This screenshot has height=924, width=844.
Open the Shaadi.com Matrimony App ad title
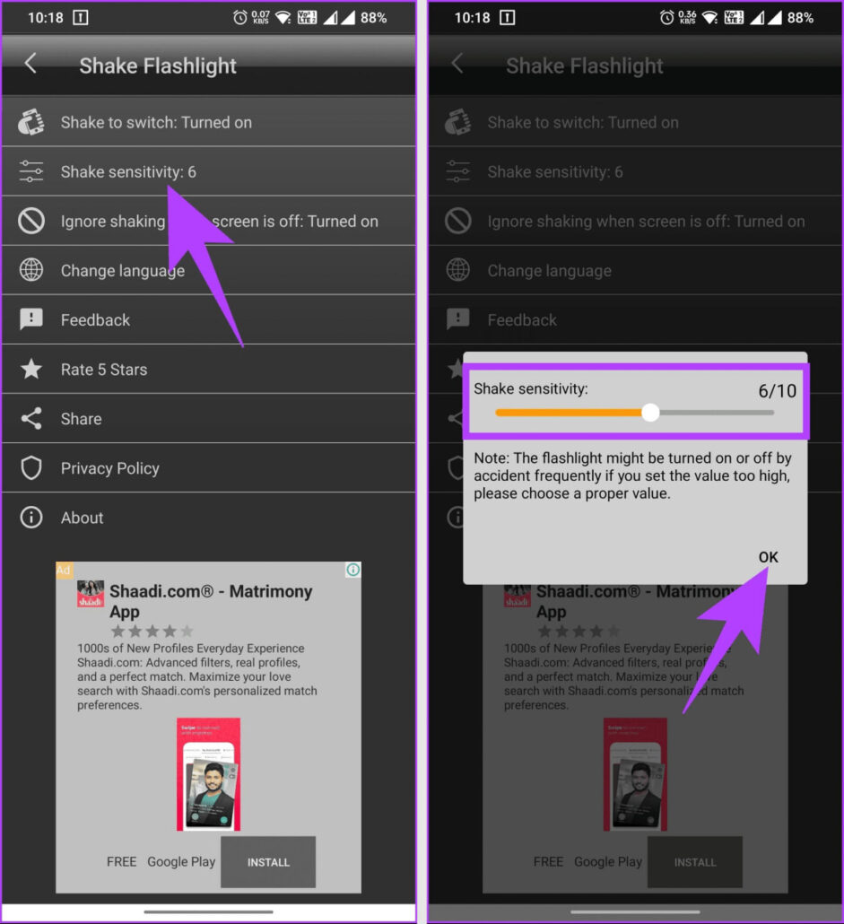pos(211,601)
